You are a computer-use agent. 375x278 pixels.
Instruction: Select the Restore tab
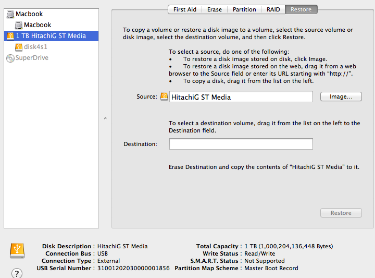pyautogui.click(x=301, y=9)
